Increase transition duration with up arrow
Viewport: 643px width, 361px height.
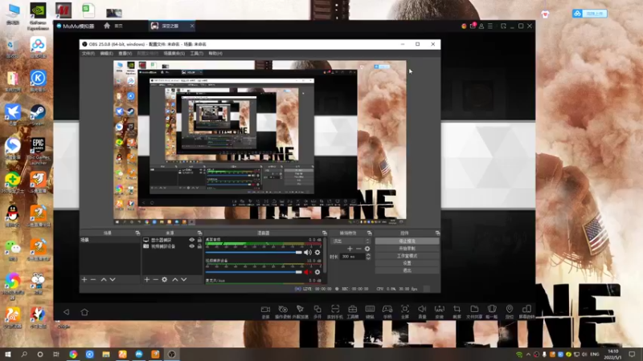click(x=368, y=254)
